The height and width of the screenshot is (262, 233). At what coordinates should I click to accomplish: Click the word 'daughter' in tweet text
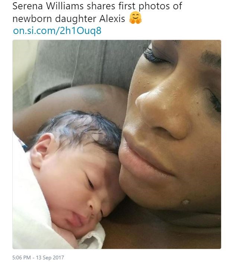(x=76, y=19)
